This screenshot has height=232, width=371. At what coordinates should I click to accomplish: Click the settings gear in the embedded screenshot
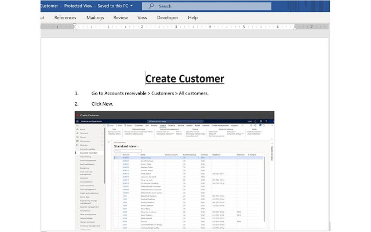pos(260,121)
